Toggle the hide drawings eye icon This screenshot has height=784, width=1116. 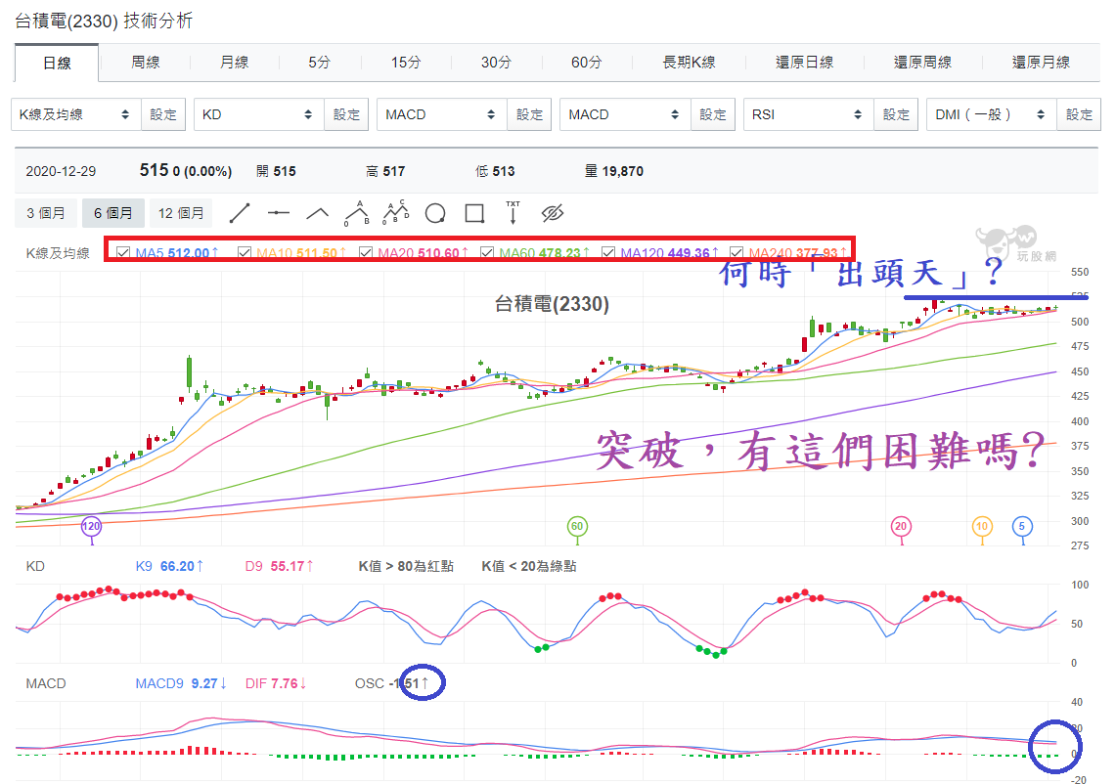553,213
